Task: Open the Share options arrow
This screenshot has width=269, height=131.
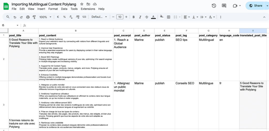Action: [267, 6]
